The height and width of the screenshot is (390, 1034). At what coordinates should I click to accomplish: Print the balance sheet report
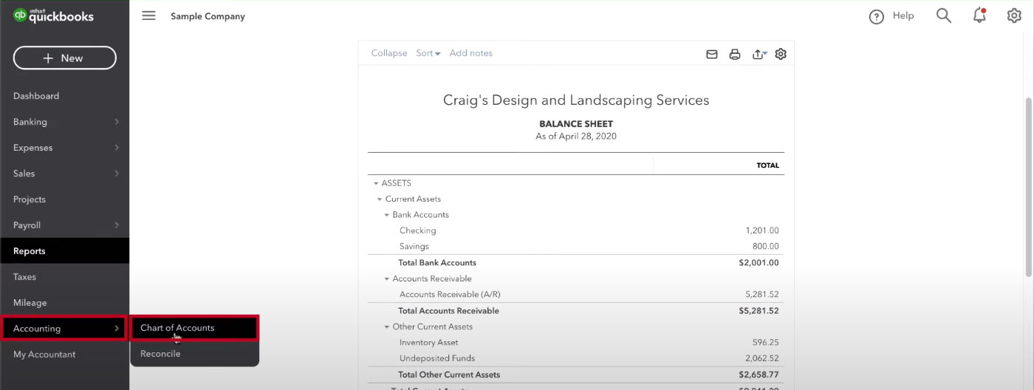click(x=734, y=54)
